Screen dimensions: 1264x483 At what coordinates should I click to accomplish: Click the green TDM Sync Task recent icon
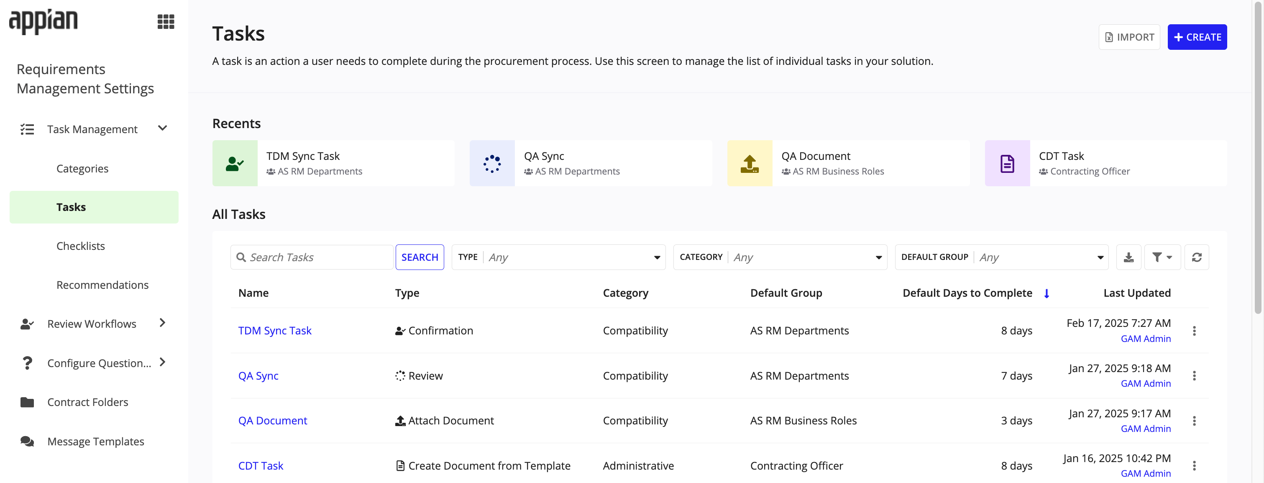235,164
